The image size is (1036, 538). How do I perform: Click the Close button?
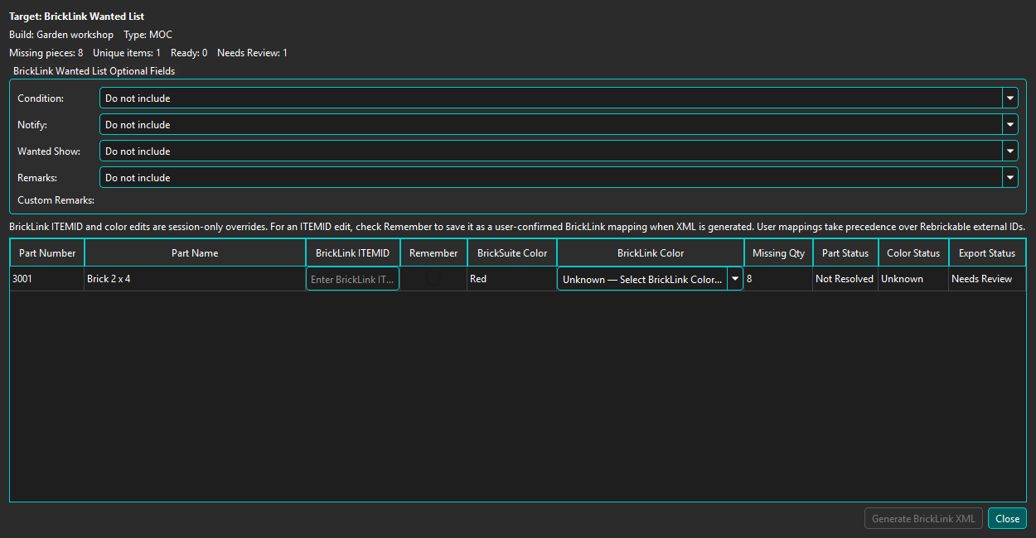point(1007,519)
